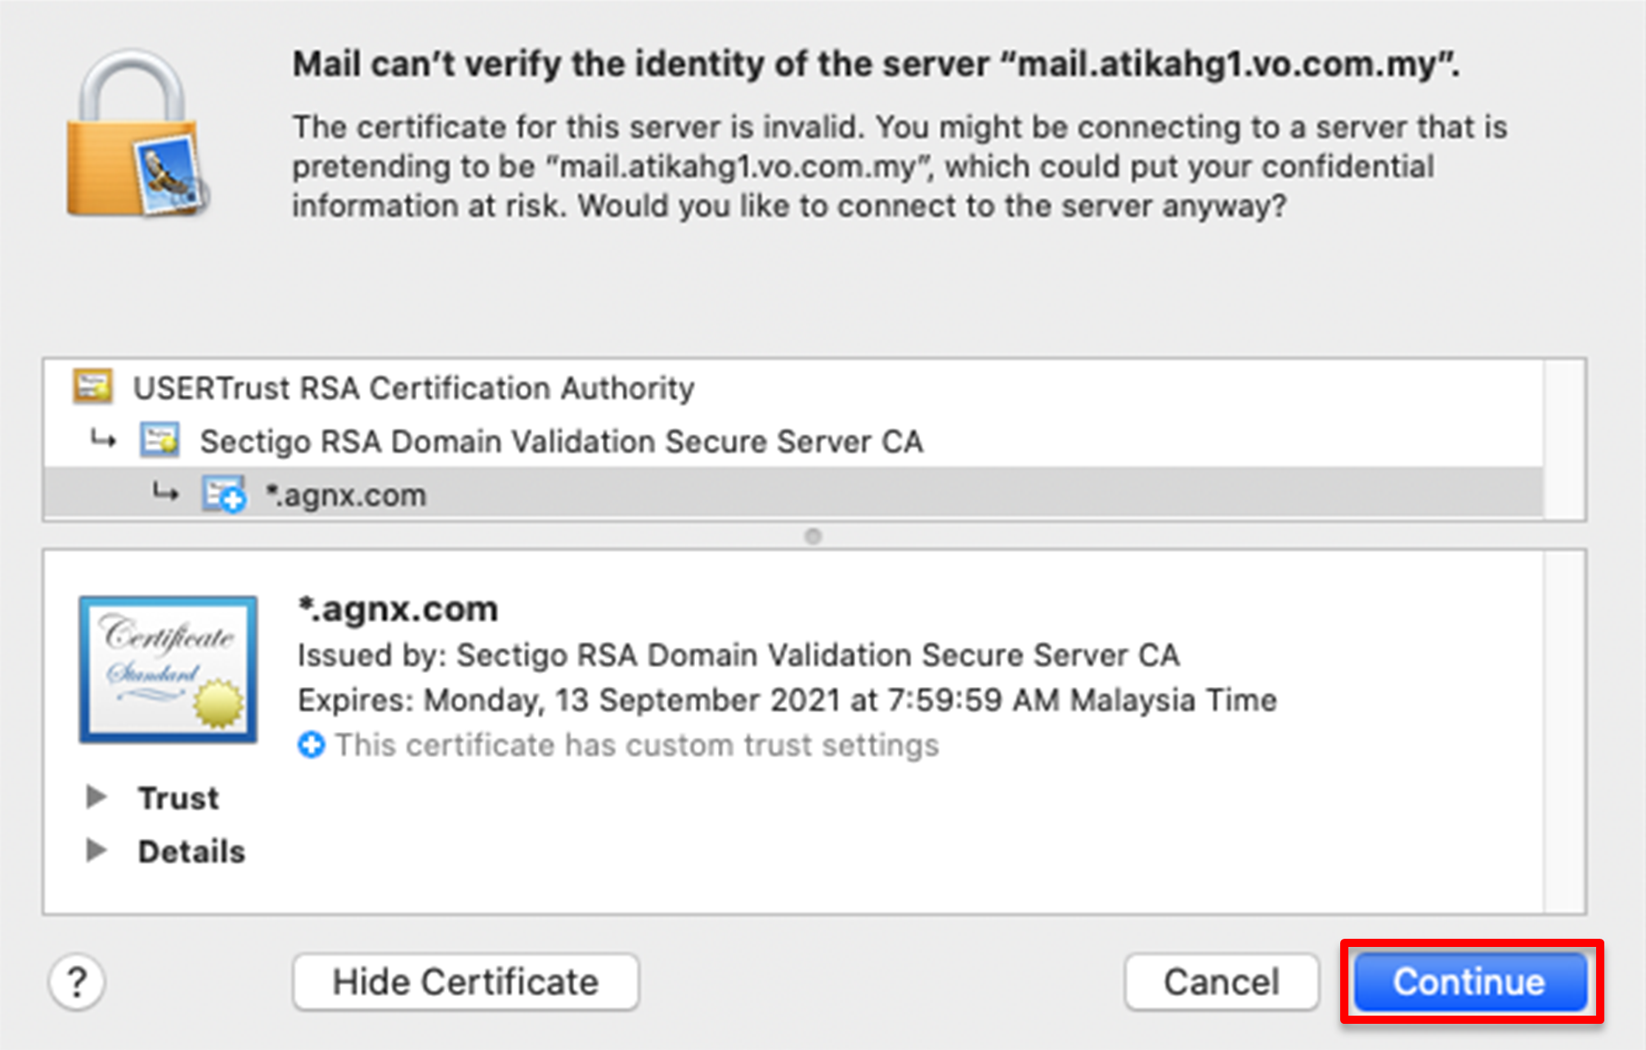Click the pane divider handle dot
This screenshot has height=1050, width=1646.
pos(813,536)
